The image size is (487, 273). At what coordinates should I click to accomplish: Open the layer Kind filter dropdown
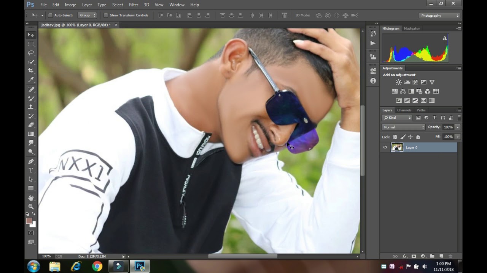[397, 118]
